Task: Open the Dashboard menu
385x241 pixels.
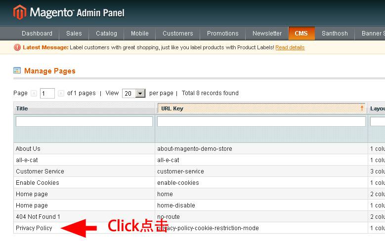Action: click(37, 34)
